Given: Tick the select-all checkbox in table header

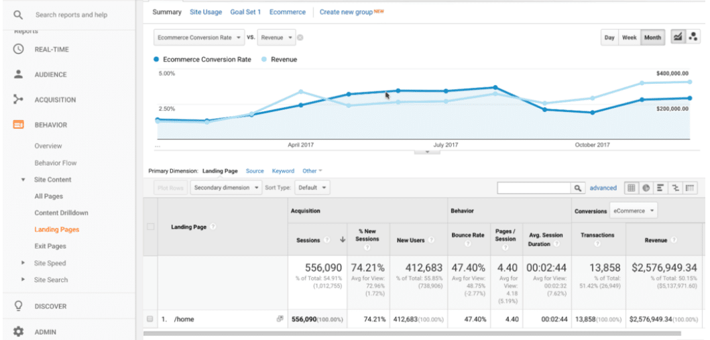Looking at the screenshot, I should 150,227.
